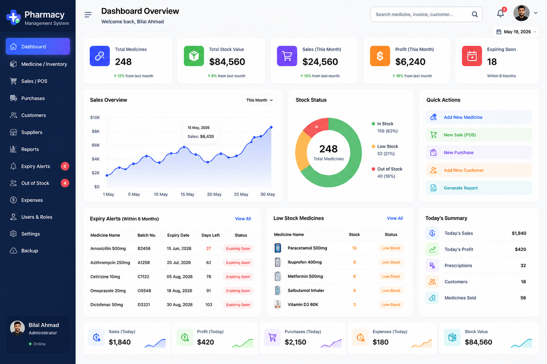Image resolution: width=547 pixels, height=364 pixels.
Task: Click the New Sale (POS) cart icon
Action: coord(433,135)
